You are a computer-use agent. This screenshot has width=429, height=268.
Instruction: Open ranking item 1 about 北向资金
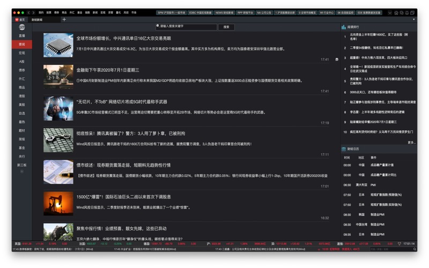pos(379,36)
